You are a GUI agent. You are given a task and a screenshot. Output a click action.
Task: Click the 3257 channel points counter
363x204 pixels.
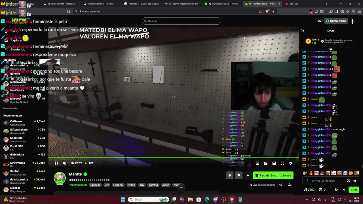click(309, 190)
